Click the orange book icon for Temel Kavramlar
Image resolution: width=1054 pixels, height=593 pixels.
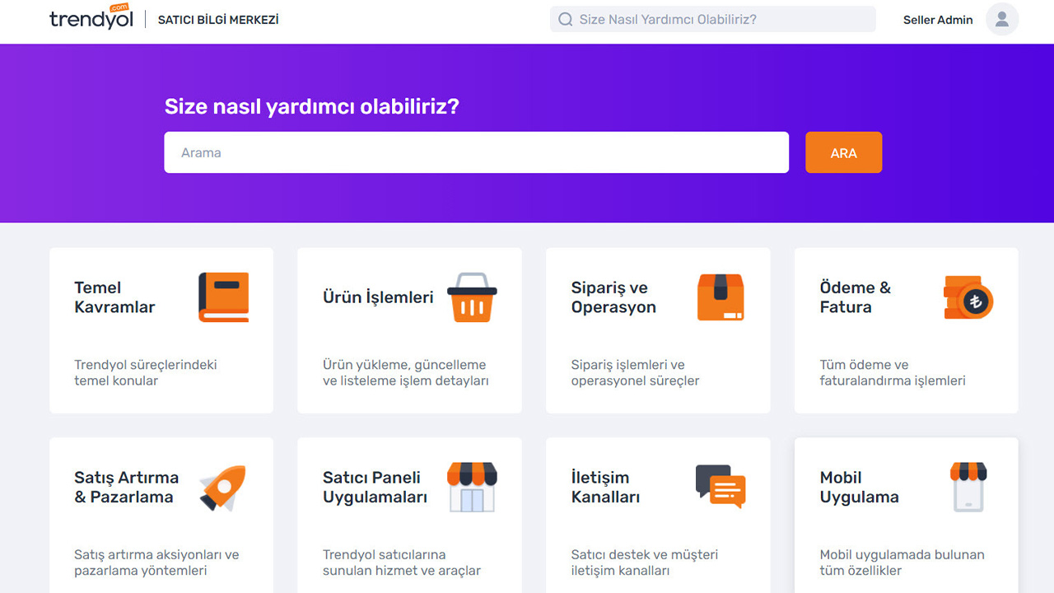(223, 297)
